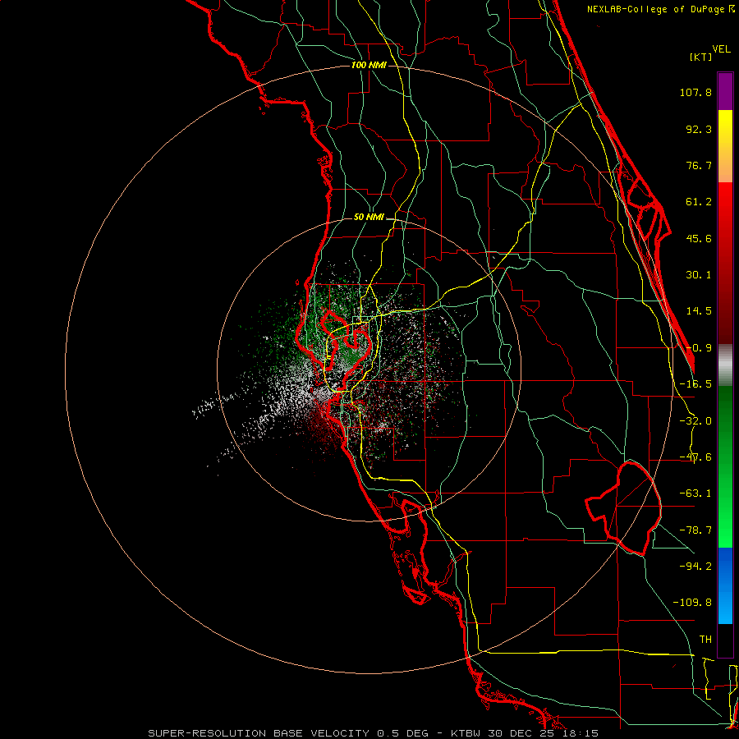This screenshot has width=739, height=739.
Task: Click the 92.3 scale value
Action: tap(699, 129)
